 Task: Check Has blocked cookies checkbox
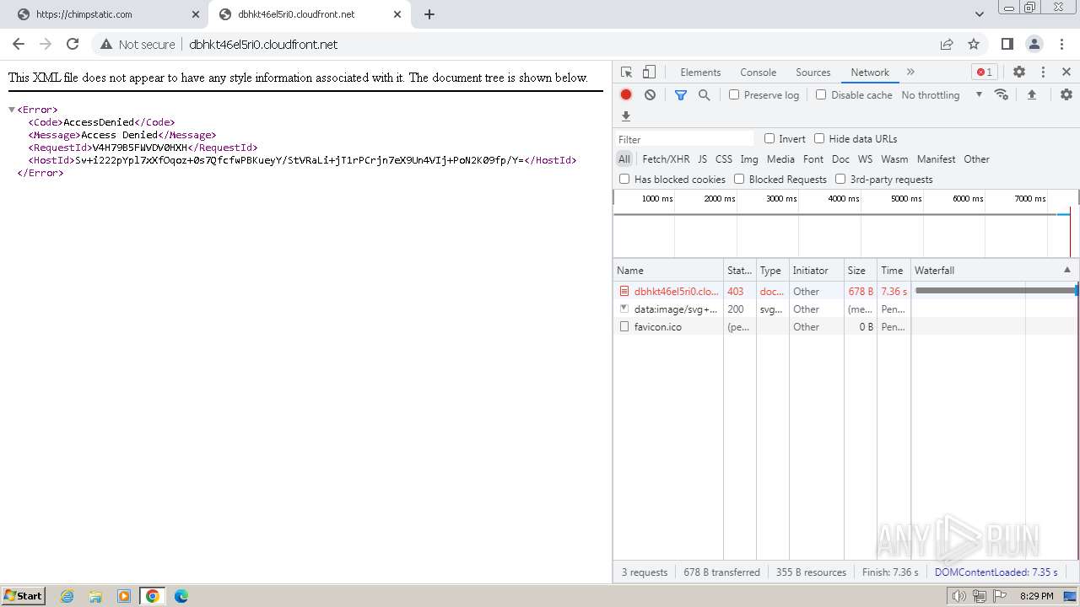[624, 179]
